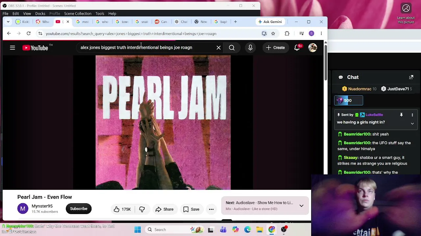Open the OBS Docks menu
This screenshot has height=236, width=421.
40,13
